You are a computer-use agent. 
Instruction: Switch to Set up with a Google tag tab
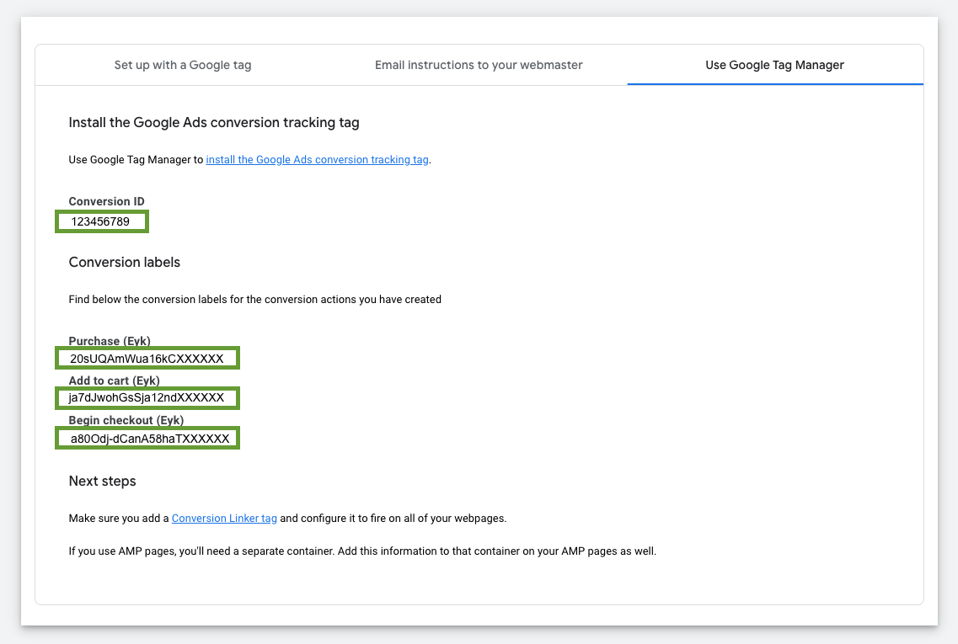(183, 65)
